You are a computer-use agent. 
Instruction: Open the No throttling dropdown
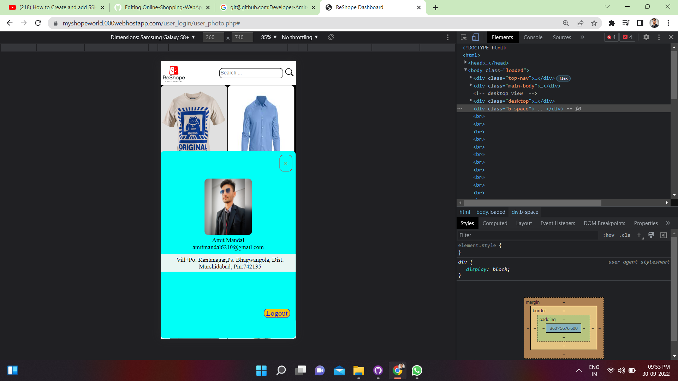click(x=299, y=37)
